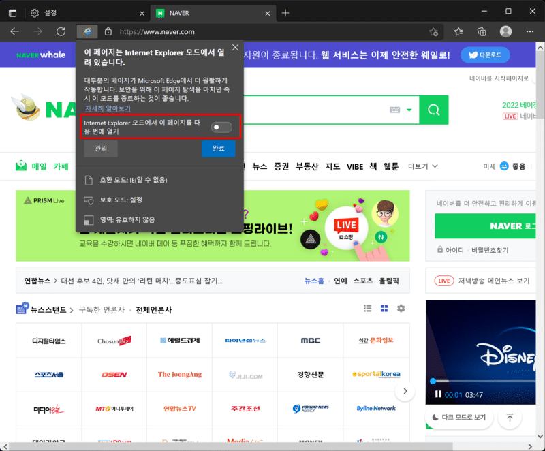
Task: Expand the 더보기 menu
Action: [422, 166]
